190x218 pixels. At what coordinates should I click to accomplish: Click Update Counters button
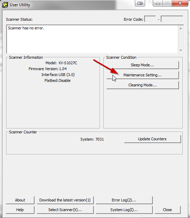[152, 139]
